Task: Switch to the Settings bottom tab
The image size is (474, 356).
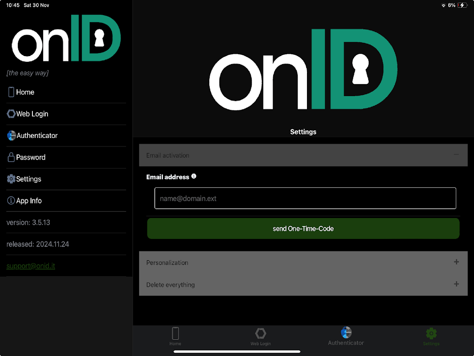Action: [x=431, y=336]
